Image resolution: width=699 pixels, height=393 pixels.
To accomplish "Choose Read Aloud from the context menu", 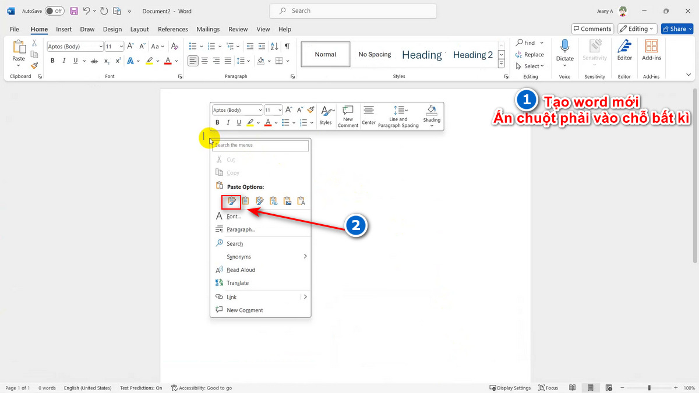I will point(241,270).
